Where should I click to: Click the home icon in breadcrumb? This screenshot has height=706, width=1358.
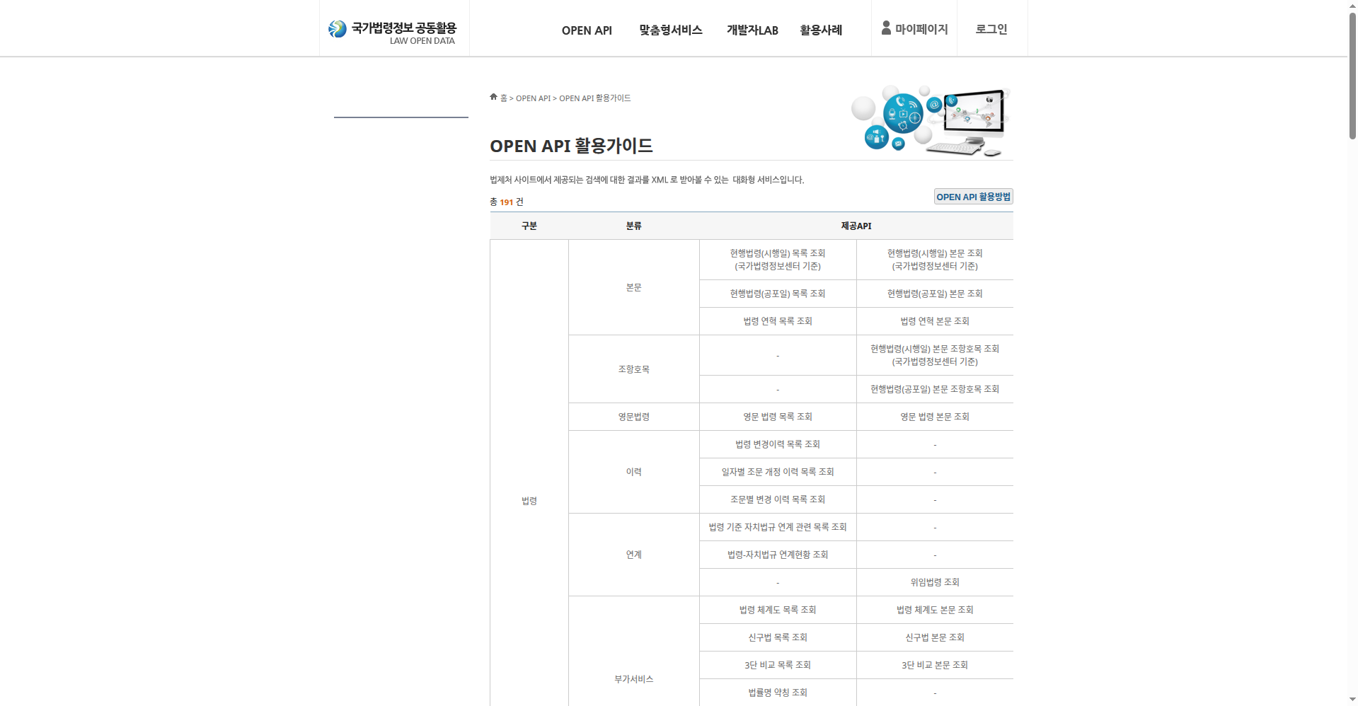pyautogui.click(x=493, y=97)
